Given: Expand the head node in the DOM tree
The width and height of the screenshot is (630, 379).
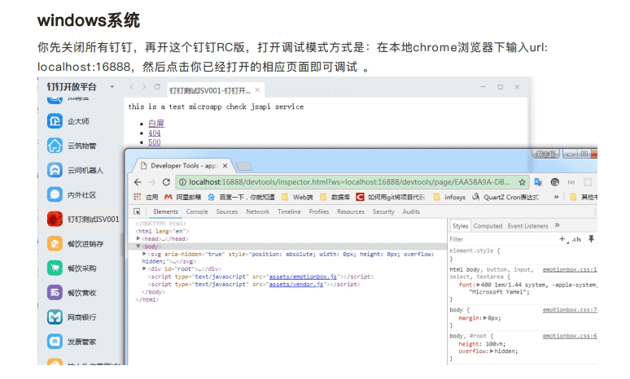Looking at the screenshot, I should pos(139,238).
